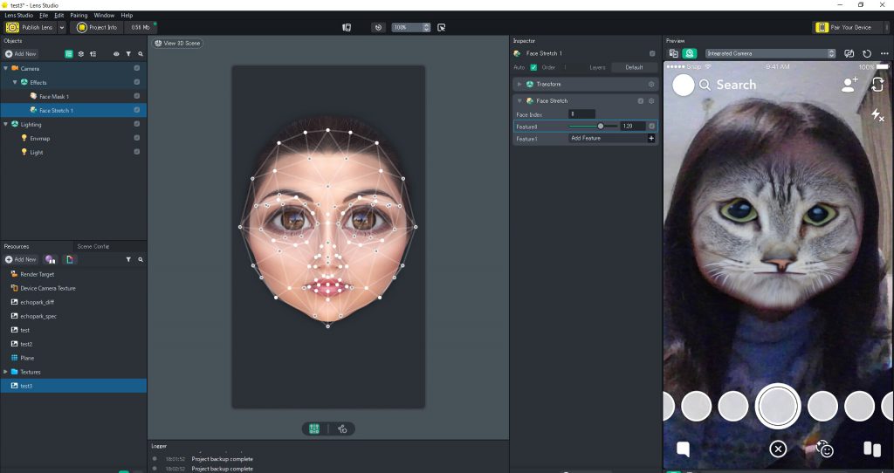
Task: Expand the Textures folder in Resources
Action: 6,372
